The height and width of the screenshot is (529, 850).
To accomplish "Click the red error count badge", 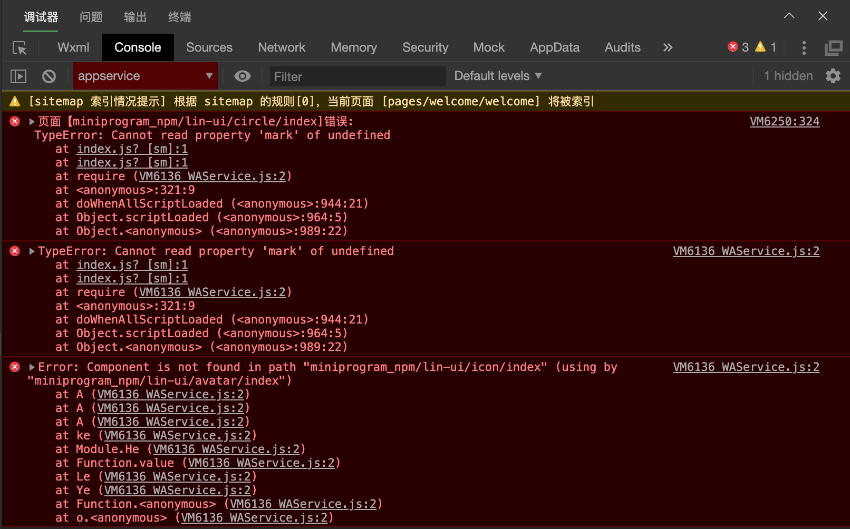I will [x=738, y=47].
